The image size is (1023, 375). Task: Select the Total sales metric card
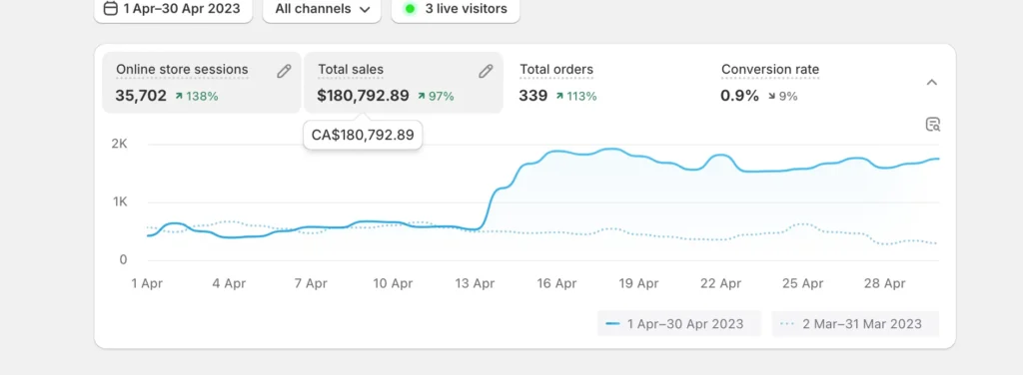(404, 83)
